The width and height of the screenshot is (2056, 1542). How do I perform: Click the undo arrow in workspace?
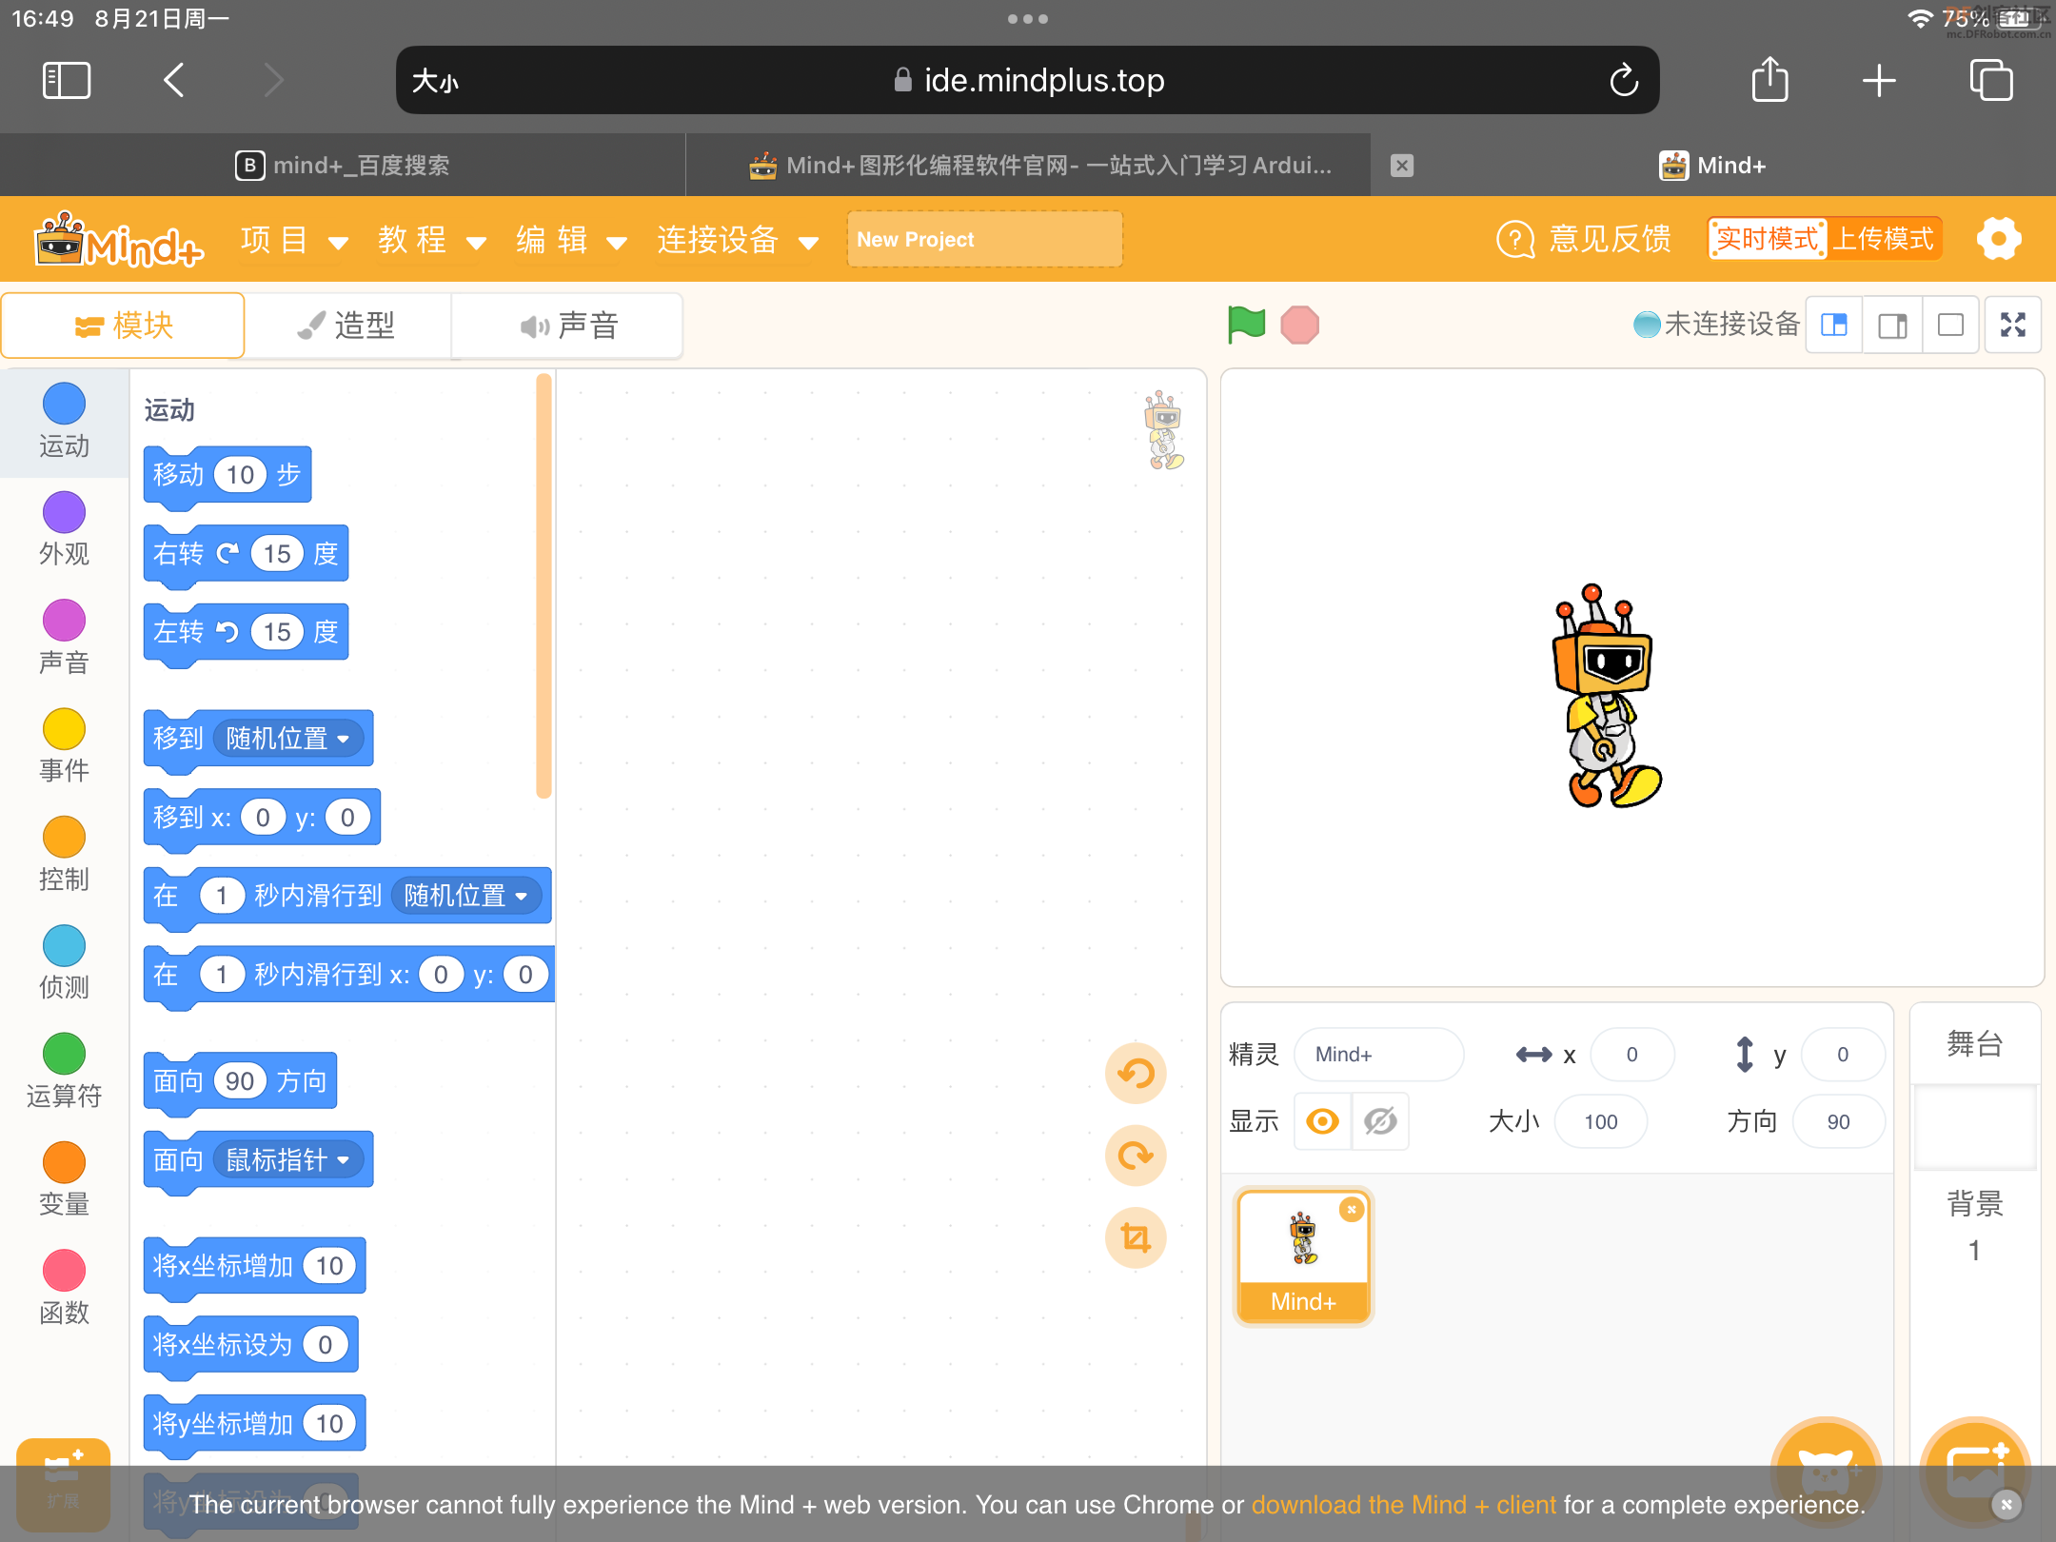1136,1074
